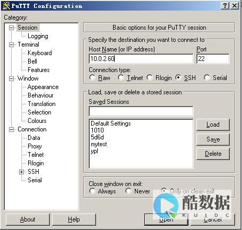The image size is (242, 230).
Task: Collapse the Terminal tree node
Action: (11, 45)
